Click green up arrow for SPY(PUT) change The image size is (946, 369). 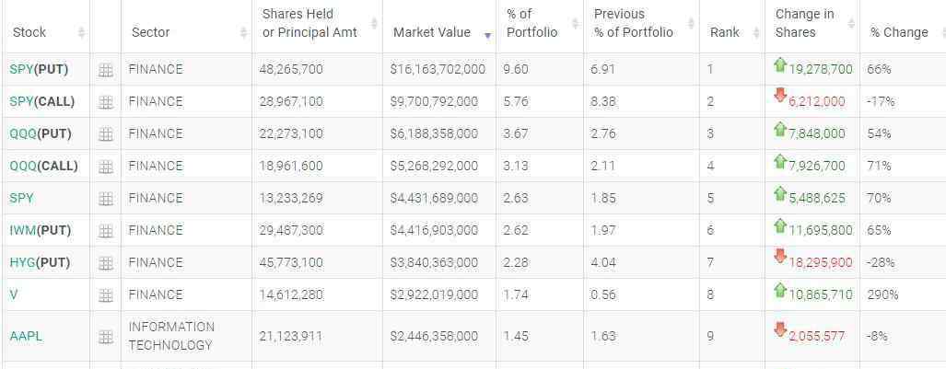(x=780, y=64)
